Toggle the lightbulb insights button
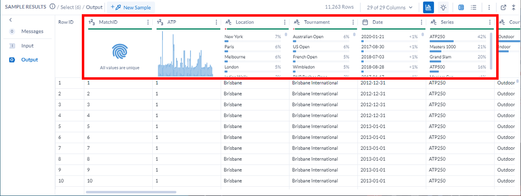521x196 pixels. [x=443, y=7]
